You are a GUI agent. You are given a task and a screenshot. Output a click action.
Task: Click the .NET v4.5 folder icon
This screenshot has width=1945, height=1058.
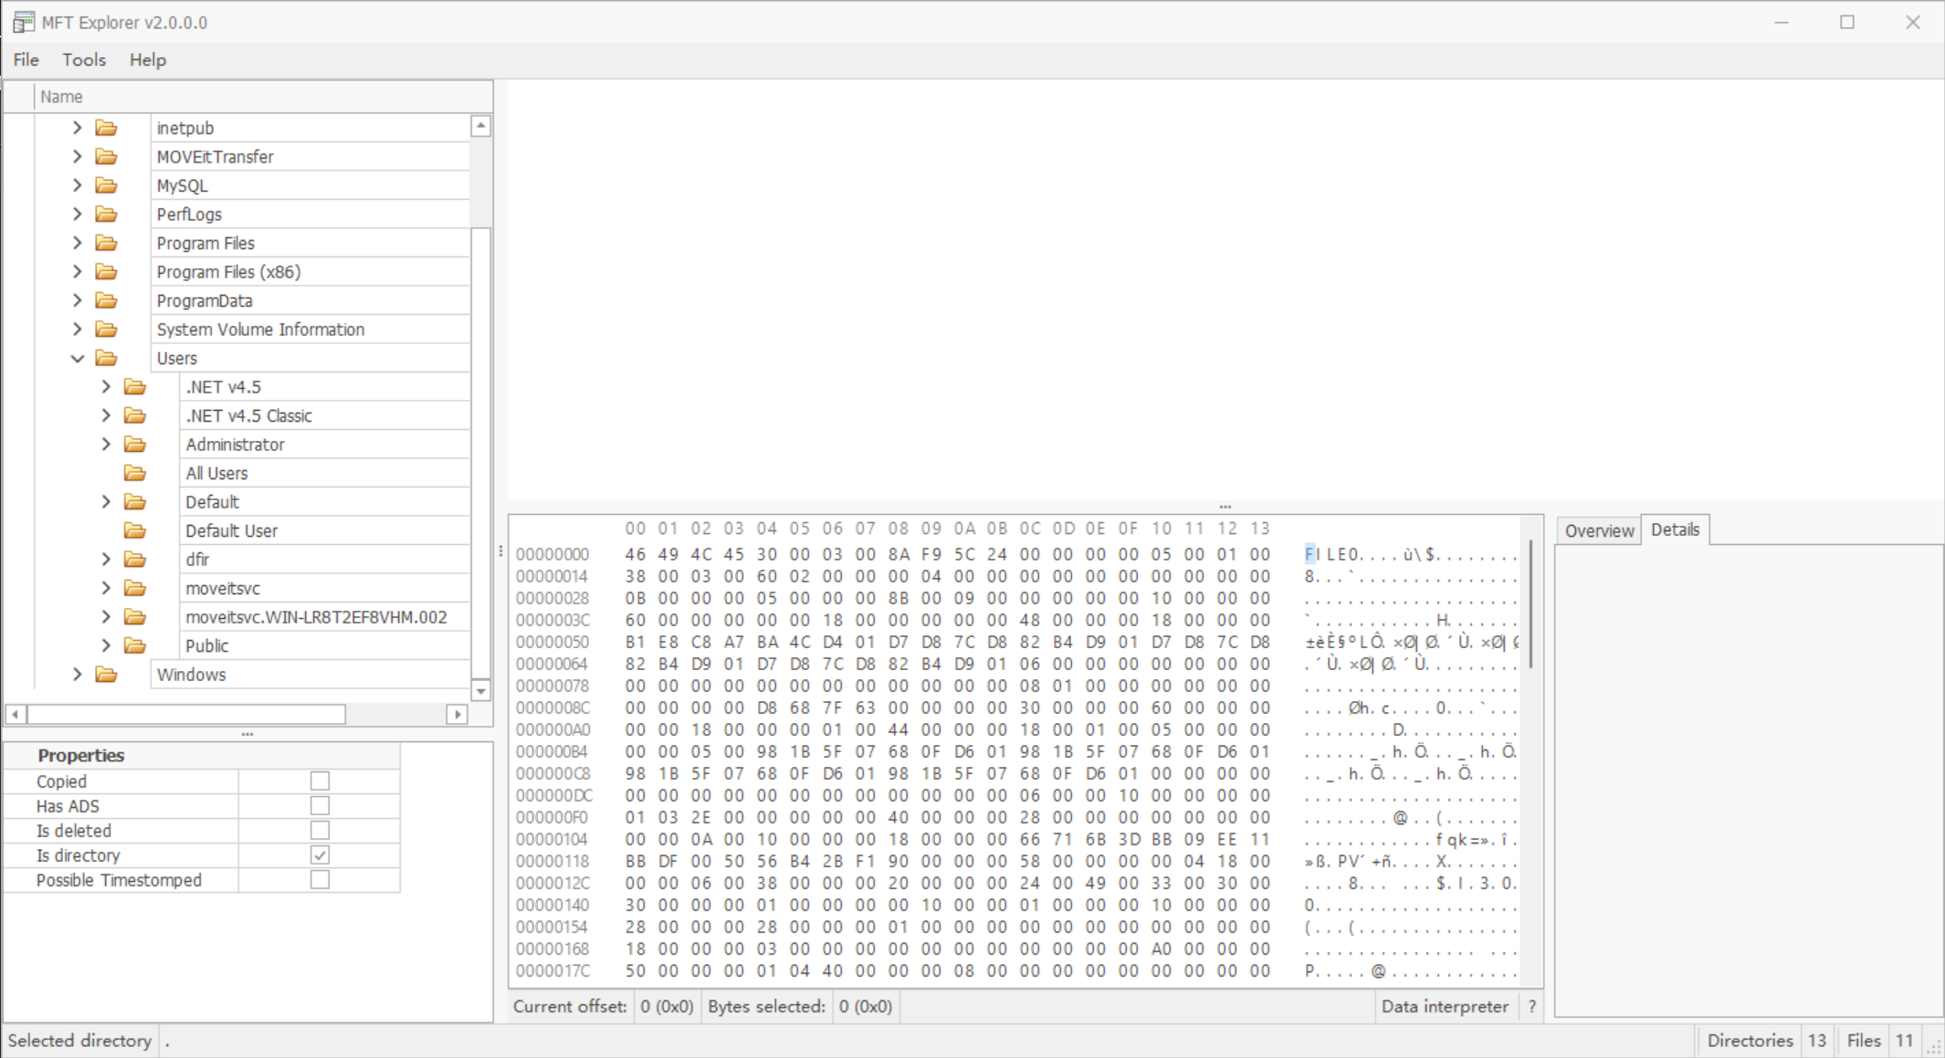tap(135, 387)
